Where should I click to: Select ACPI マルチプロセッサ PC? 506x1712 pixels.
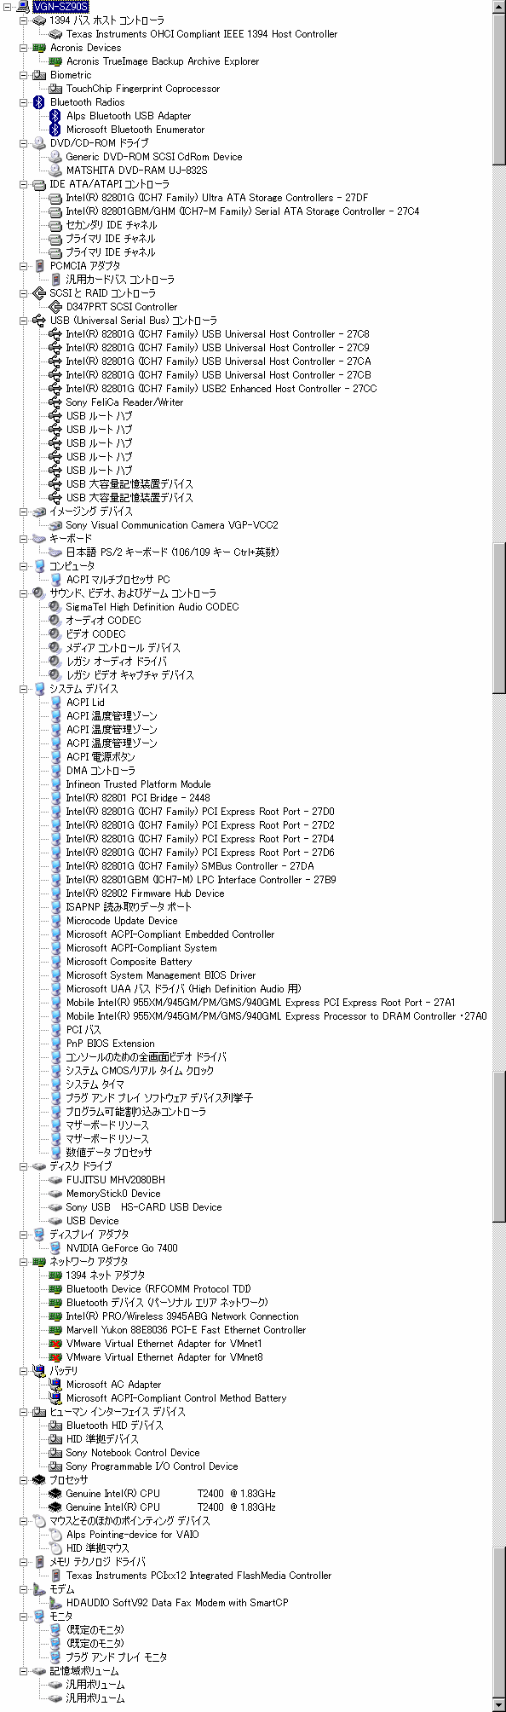118,580
